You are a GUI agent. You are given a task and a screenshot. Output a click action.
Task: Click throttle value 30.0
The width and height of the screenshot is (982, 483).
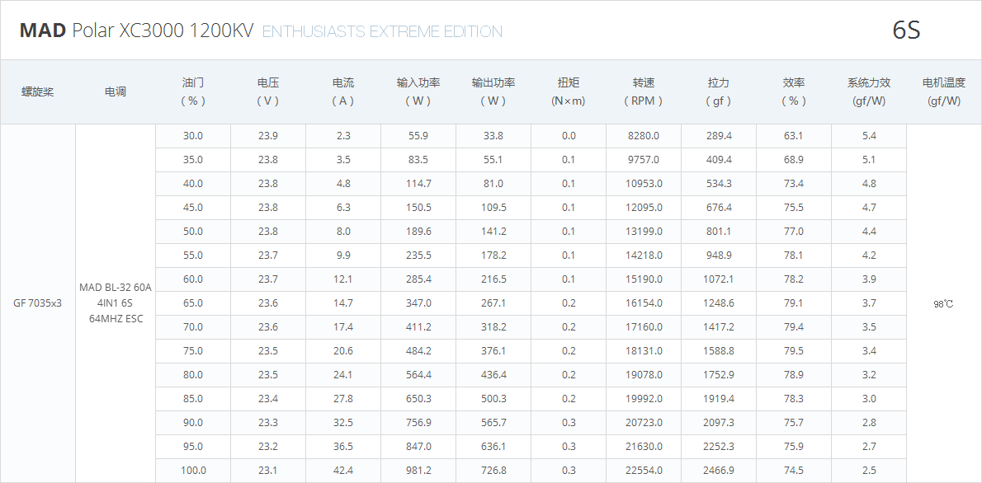click(x=193, y=136)
